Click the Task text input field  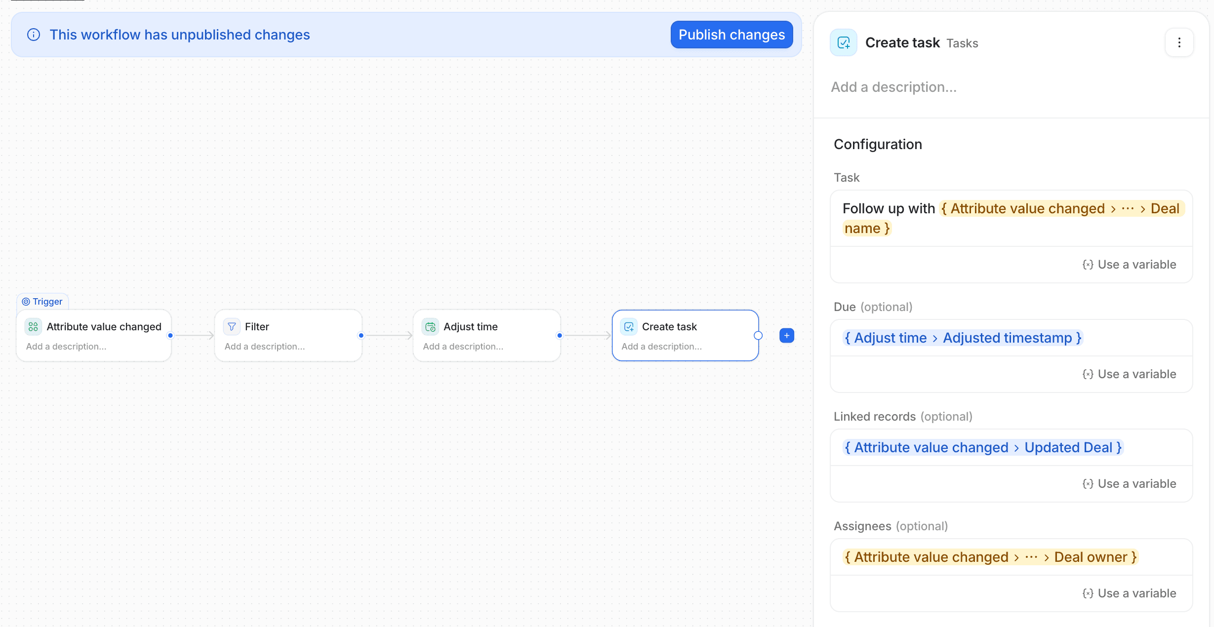1012,219
